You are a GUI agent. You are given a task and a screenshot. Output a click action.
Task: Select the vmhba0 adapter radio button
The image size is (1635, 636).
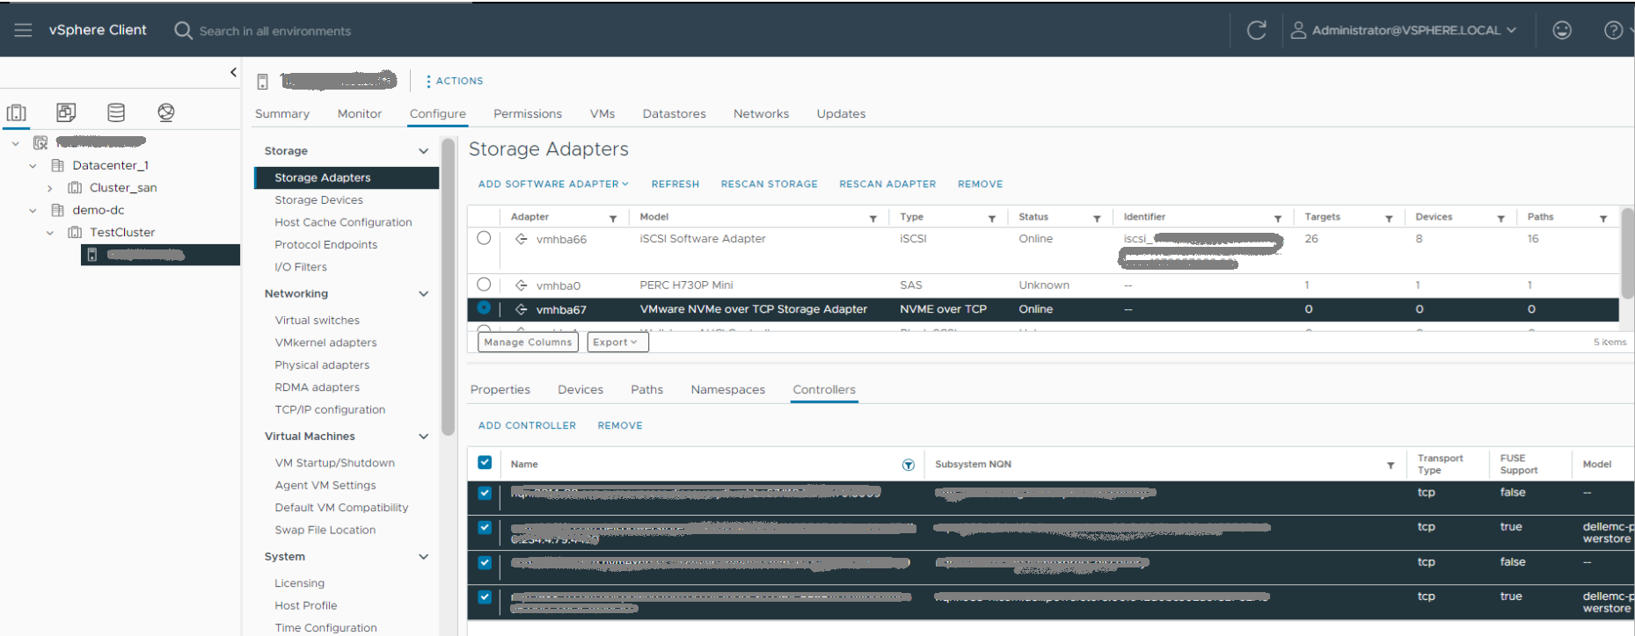(x=484, y=285)
